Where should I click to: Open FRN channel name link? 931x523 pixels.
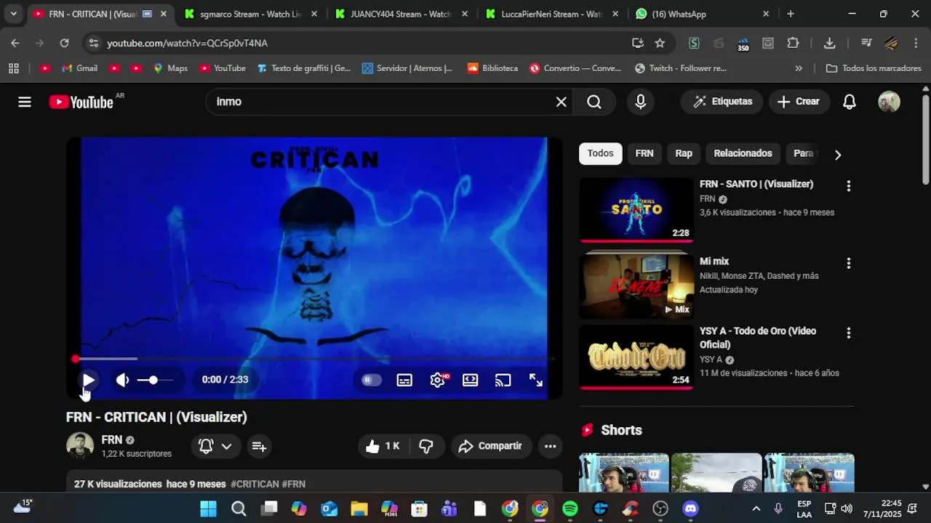coord(112,439)
